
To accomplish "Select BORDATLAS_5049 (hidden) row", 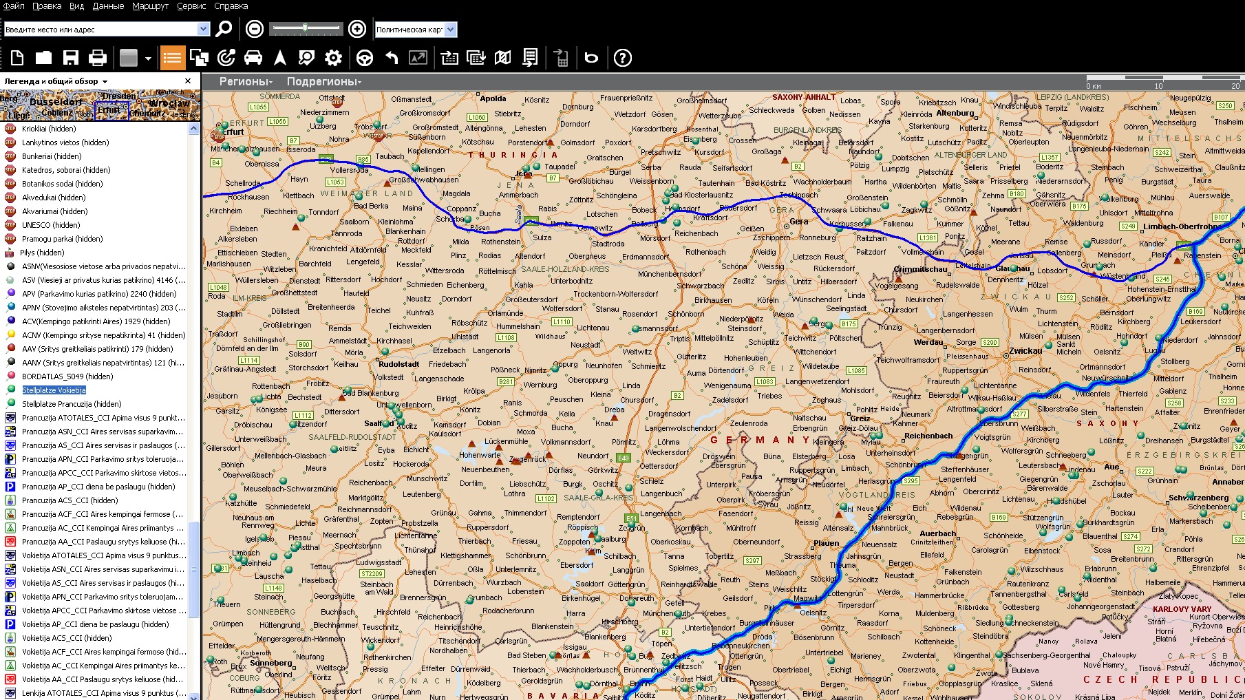I will 67,376.
